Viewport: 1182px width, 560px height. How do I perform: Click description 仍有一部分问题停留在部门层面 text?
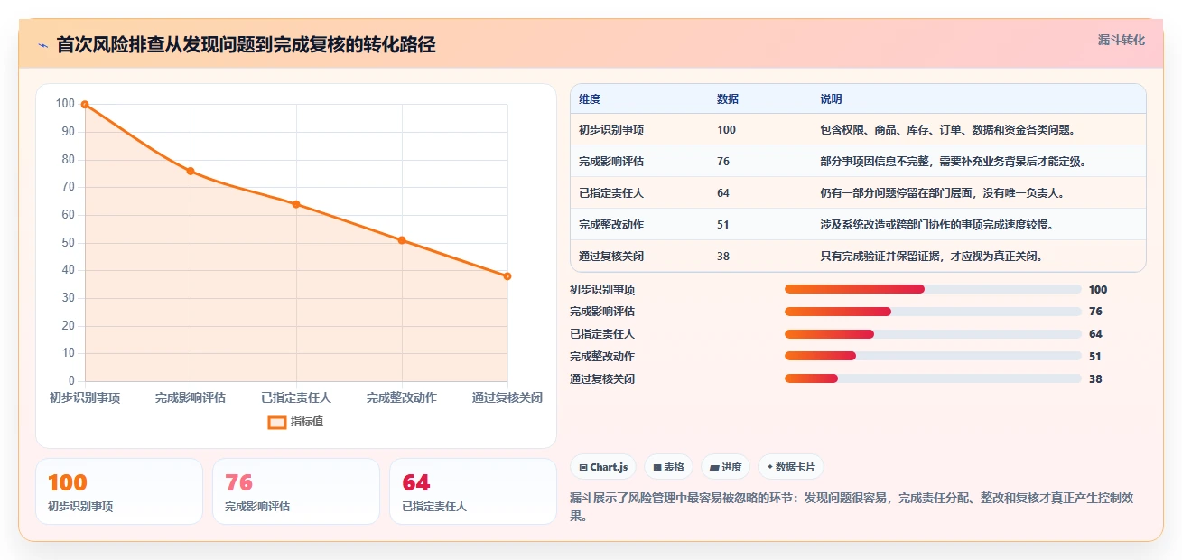[x=942, y=193]
